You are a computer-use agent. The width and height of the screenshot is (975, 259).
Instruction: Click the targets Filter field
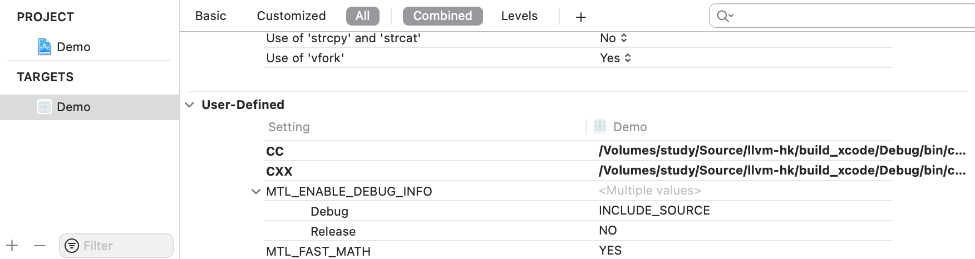coord(116,246)
